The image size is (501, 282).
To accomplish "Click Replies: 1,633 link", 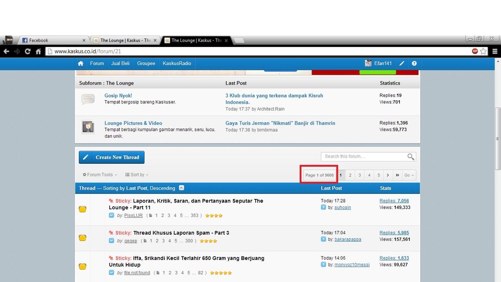I will coord(394,258).
